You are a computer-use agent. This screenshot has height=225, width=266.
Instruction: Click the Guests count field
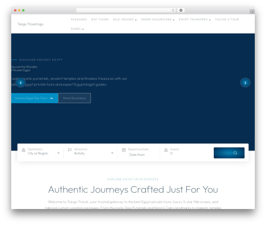point(171,154)
